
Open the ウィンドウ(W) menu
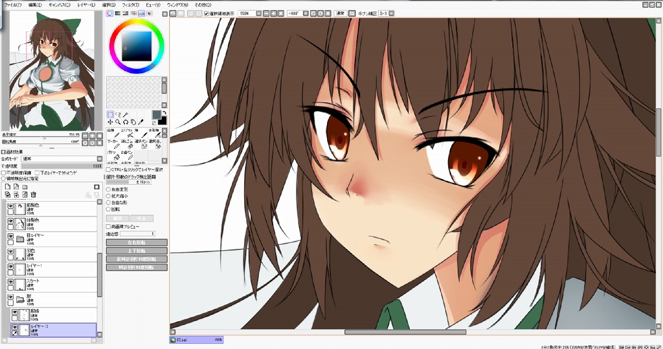coord(177,5)
